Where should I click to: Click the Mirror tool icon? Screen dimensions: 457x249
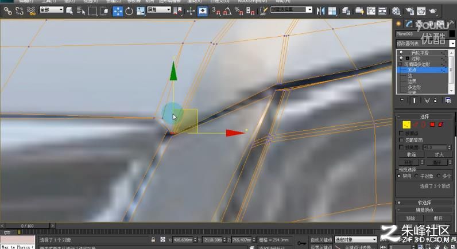320,11
